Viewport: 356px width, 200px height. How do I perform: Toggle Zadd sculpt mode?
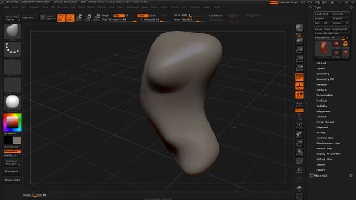(142, 16)
